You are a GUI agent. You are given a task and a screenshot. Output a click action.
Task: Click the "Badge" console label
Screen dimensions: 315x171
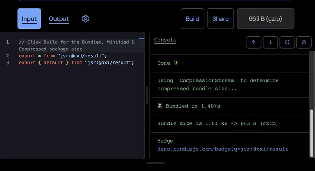165,141
